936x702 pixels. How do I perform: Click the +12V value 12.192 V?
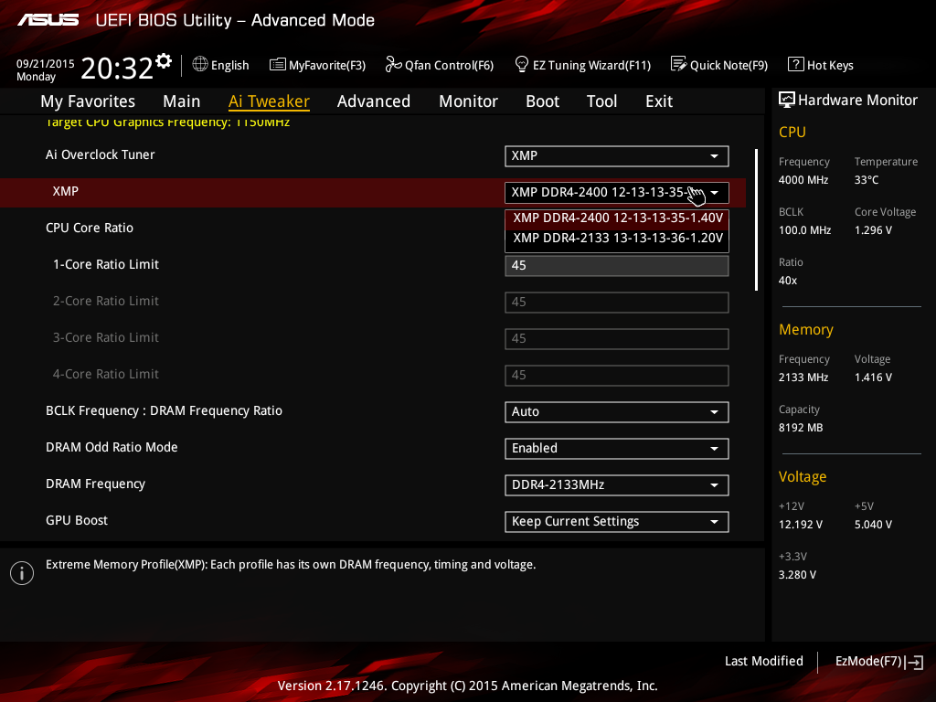[x=801, y=525]
